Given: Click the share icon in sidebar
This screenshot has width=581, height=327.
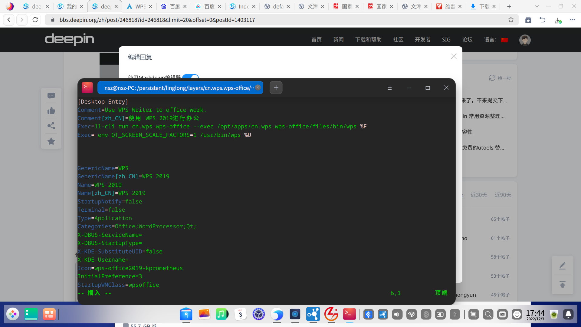Looking at the screenshot, I should pos(51,126).
